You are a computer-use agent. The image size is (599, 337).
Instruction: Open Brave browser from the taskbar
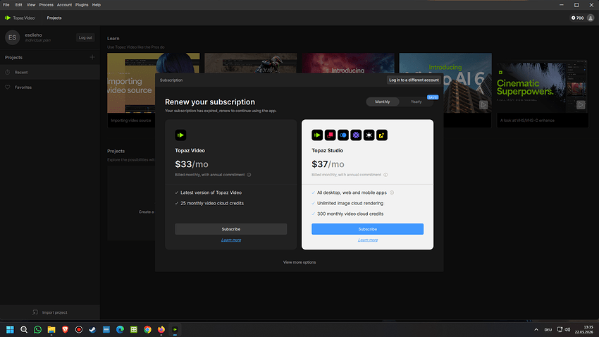65,329
